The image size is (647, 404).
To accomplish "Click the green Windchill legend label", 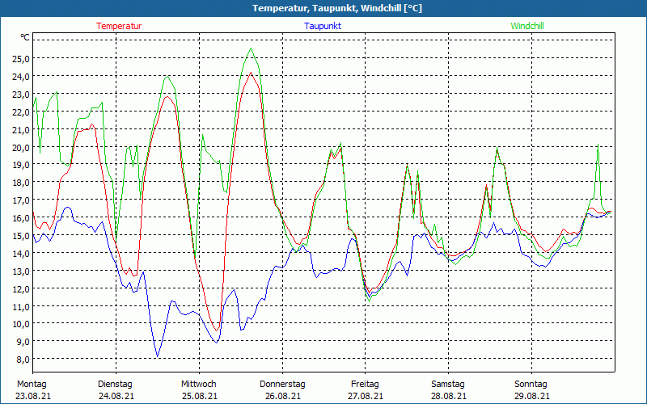I will click(x=527, y=26).
